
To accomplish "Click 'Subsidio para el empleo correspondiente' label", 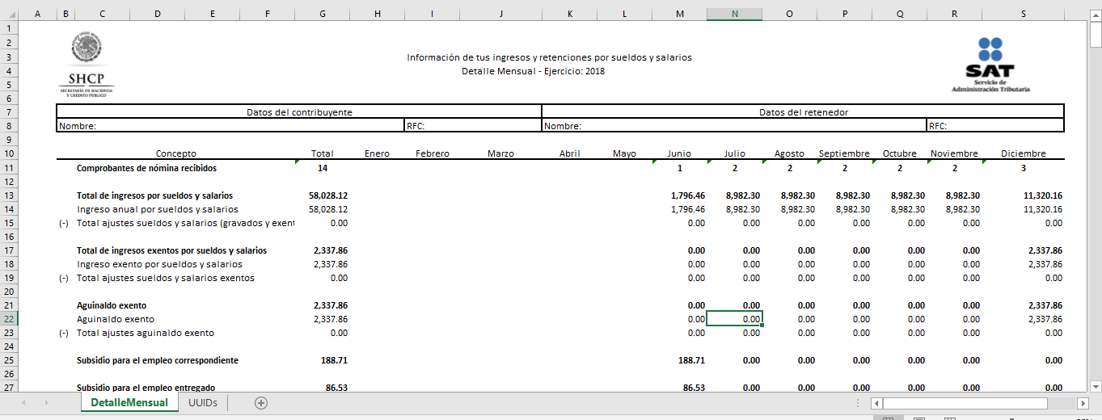I will [158, 360].
